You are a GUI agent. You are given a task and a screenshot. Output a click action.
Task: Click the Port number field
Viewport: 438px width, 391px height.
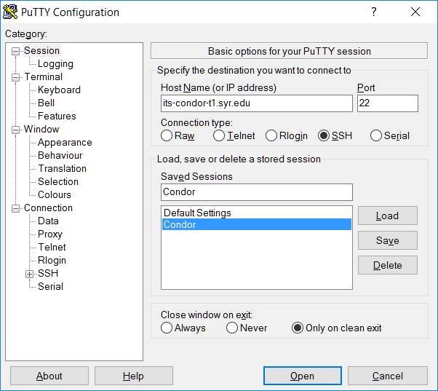(x=388, y=103)
